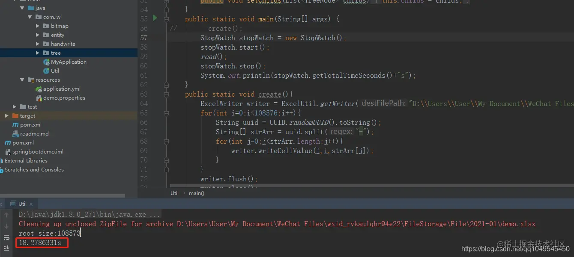Expand the entity package
Screen dimensions: 574x257
[x=38, y=35]
